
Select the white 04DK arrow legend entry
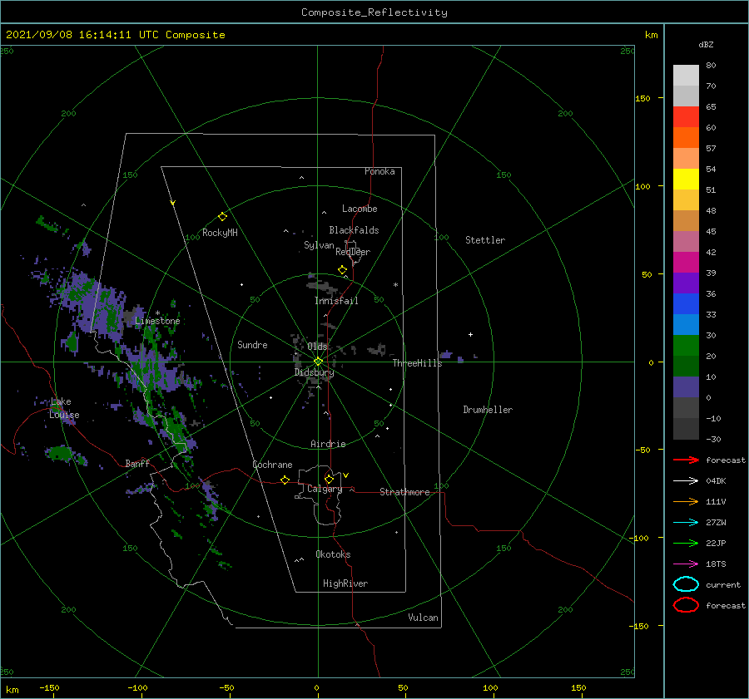pyautogui.click(x=686, y=481)
